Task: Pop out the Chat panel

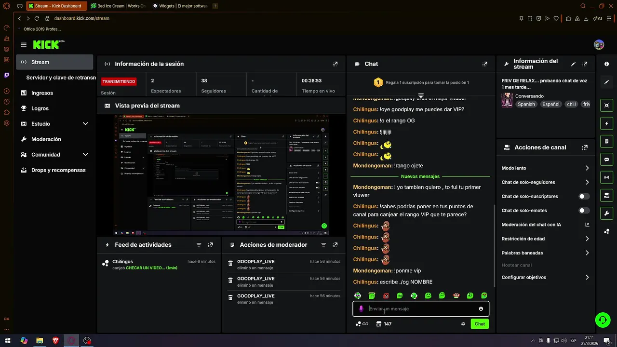Action: pos(485,64)
